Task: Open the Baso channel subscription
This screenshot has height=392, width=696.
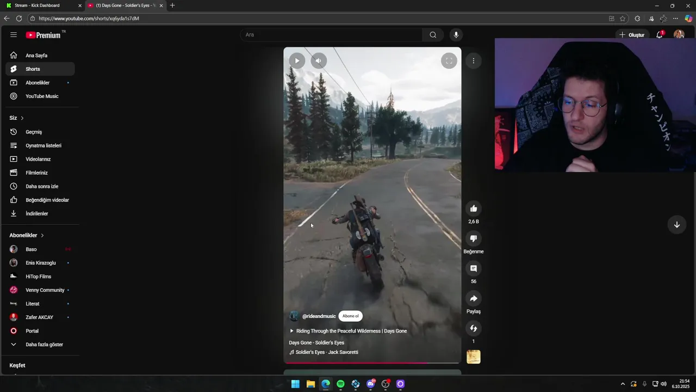Action: [x=40, y=249]
